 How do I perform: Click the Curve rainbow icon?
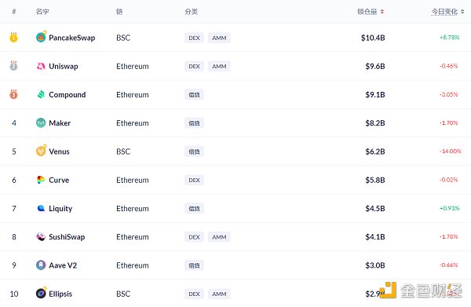41,180
